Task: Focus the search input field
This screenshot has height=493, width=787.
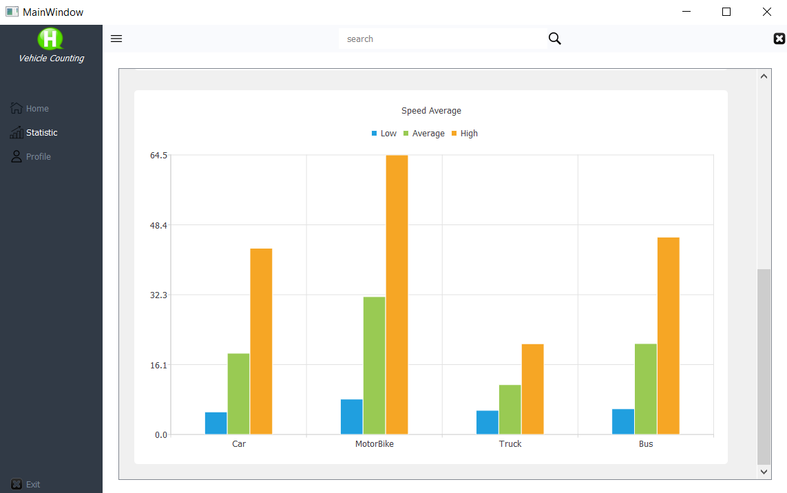Action: pyautogui.click(x=443, y=39)
